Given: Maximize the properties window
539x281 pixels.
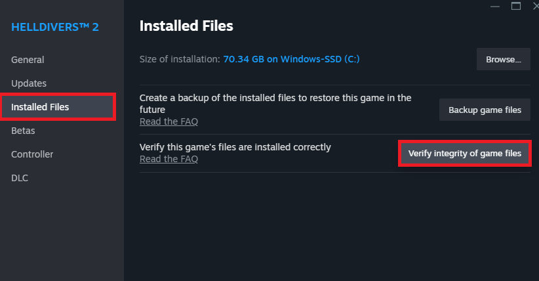Looking at the screenshot, I should pos(515,6).
